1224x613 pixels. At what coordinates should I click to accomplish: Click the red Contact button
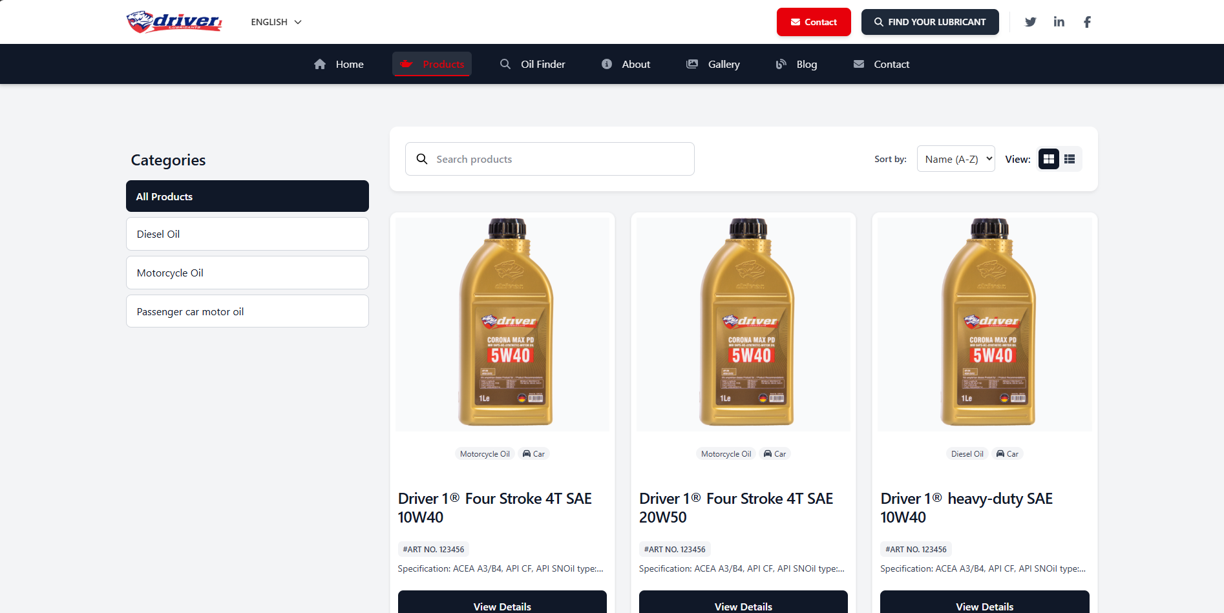pyautogui.click(x=814, y=22)
